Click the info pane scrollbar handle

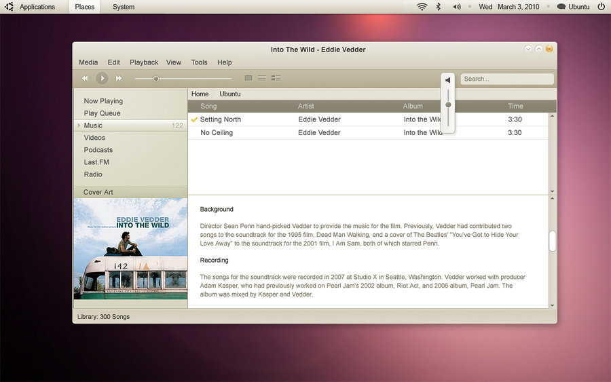point(552,241)
